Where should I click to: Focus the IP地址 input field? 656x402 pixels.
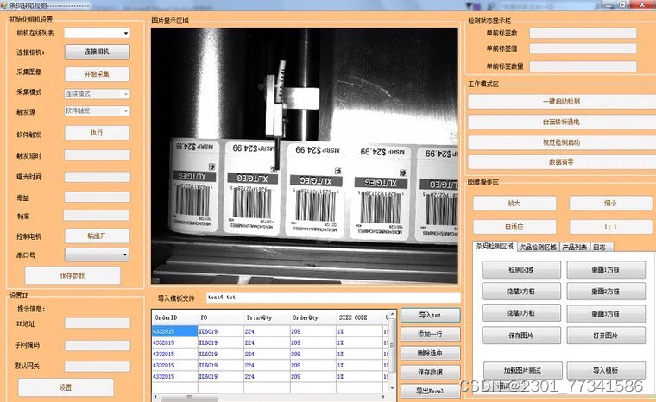point(98,323)
